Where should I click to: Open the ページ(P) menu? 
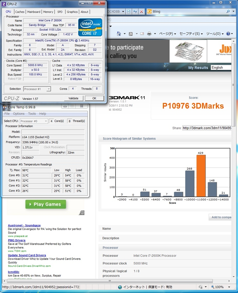coord(168,34)
